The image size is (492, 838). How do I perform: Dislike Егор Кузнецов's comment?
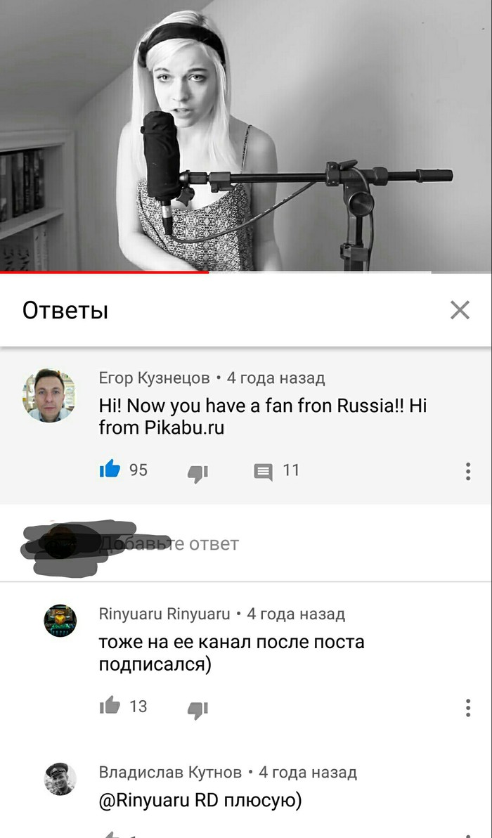(x=198, y=472)
